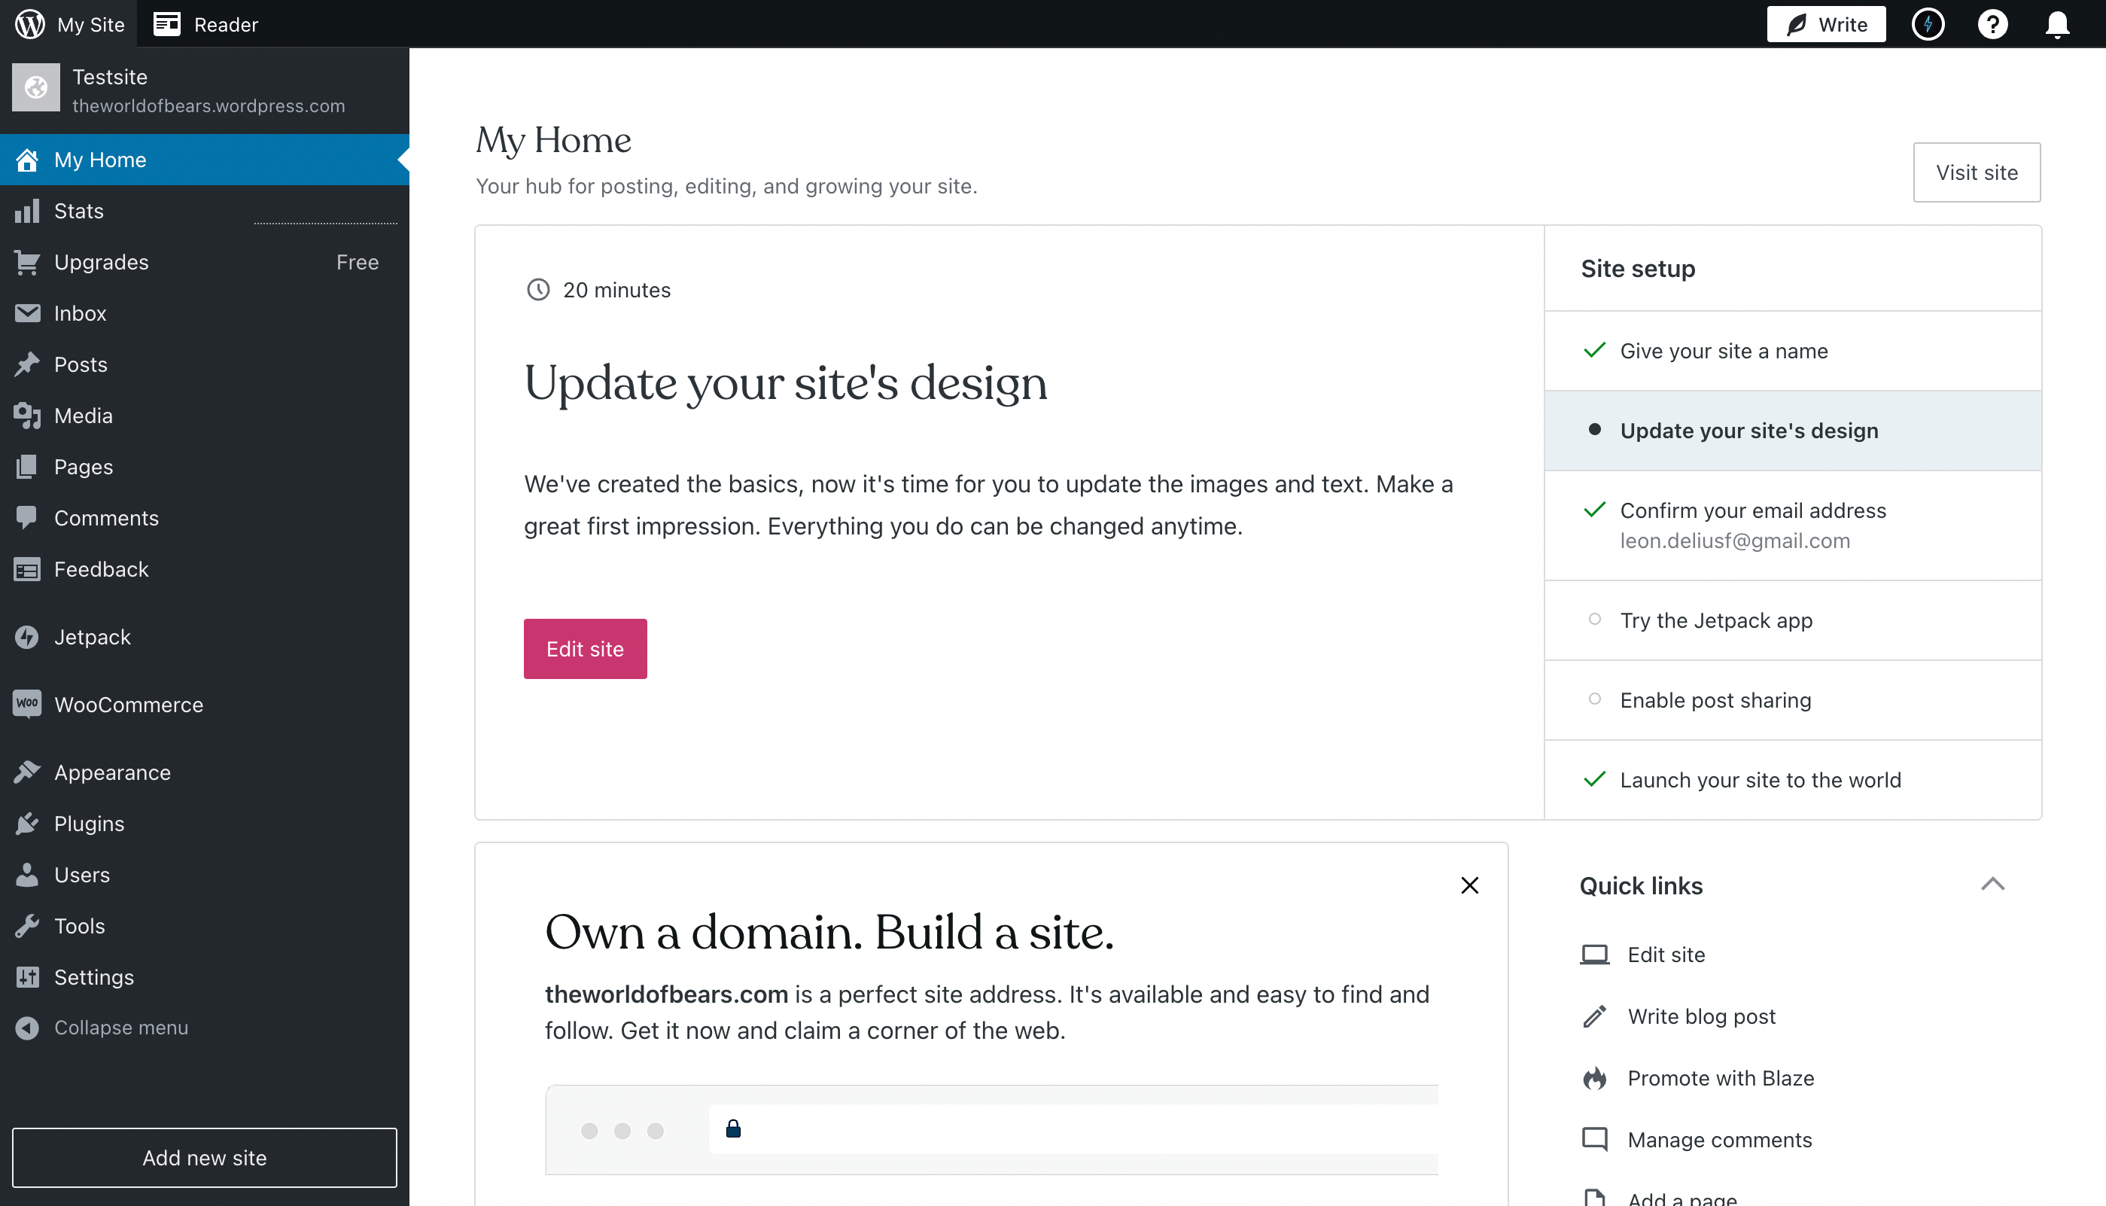The image size is (2106, 1206).
Task: Click the Jetpack icon in sidebar
Action: (27, 637)
